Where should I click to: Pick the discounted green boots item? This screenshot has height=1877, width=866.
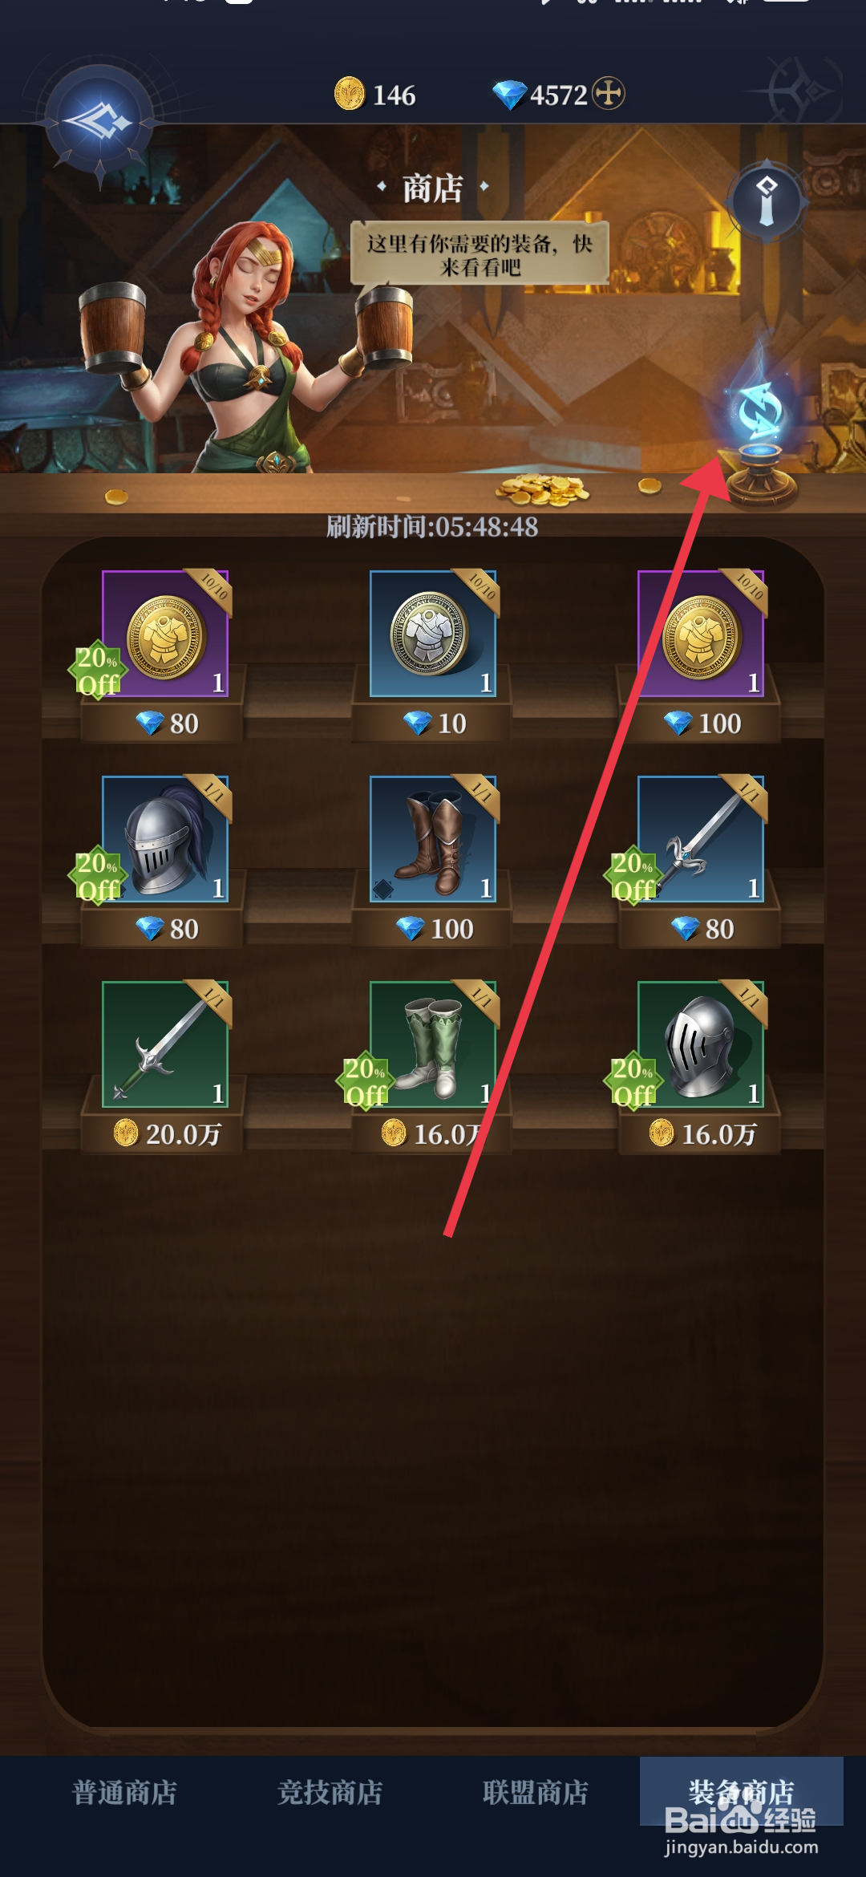pyautogui.click(x=433, y=1044)
